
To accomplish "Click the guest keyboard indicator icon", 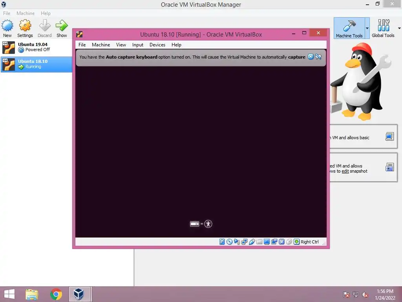I will click(195, 224).
